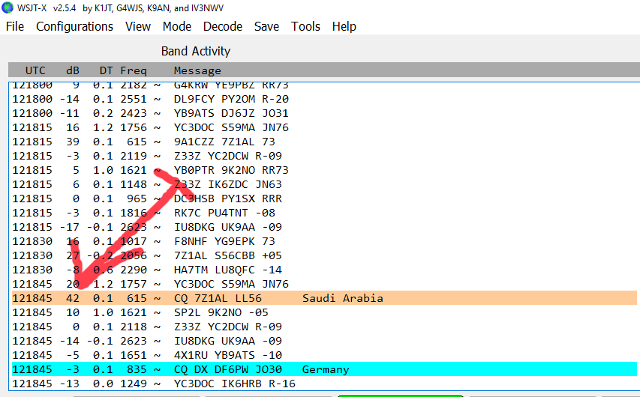The height and width of the screenshot is (397, 640).
Task: Open the Mode menu
Action: coord(177,26)
